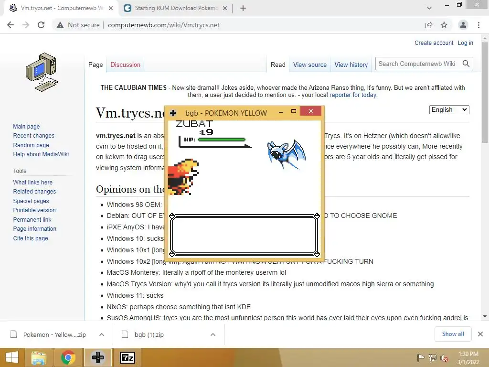Click Cite this page

[31, 238]
